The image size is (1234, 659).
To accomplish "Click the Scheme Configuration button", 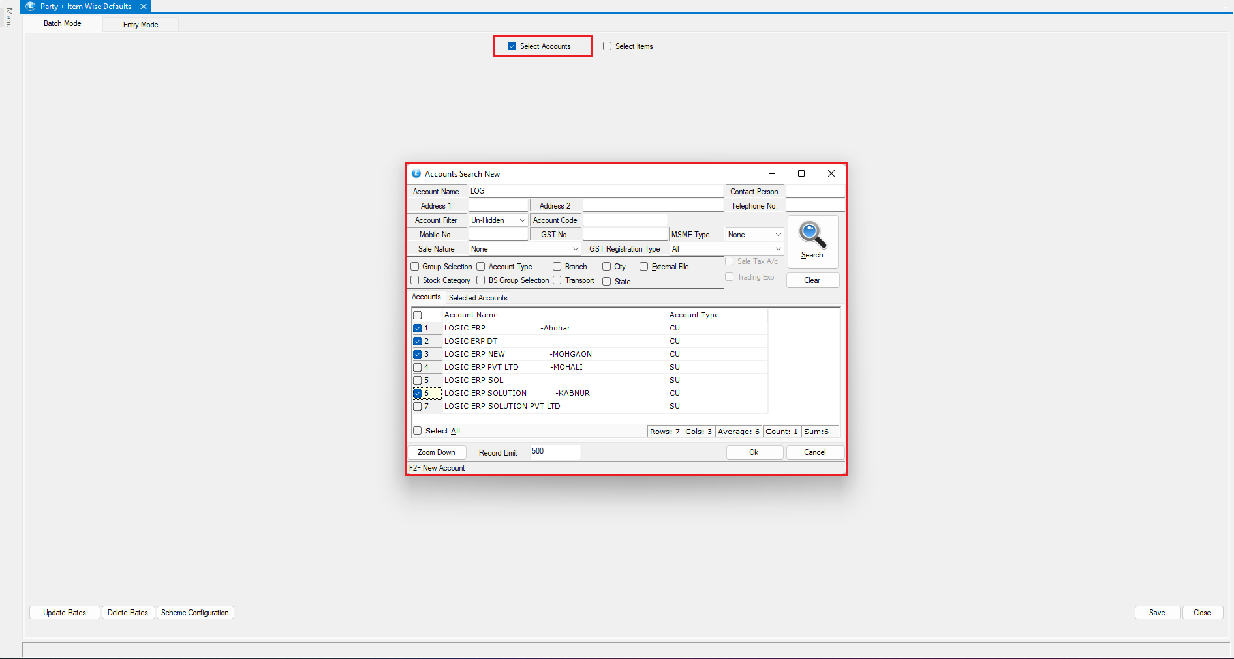I will (194, 613).
